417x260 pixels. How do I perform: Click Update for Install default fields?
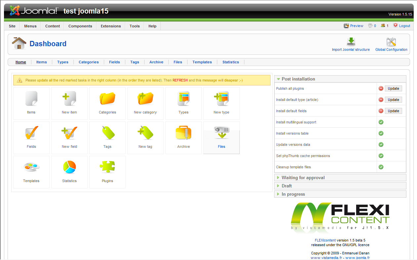pos(394,111)
